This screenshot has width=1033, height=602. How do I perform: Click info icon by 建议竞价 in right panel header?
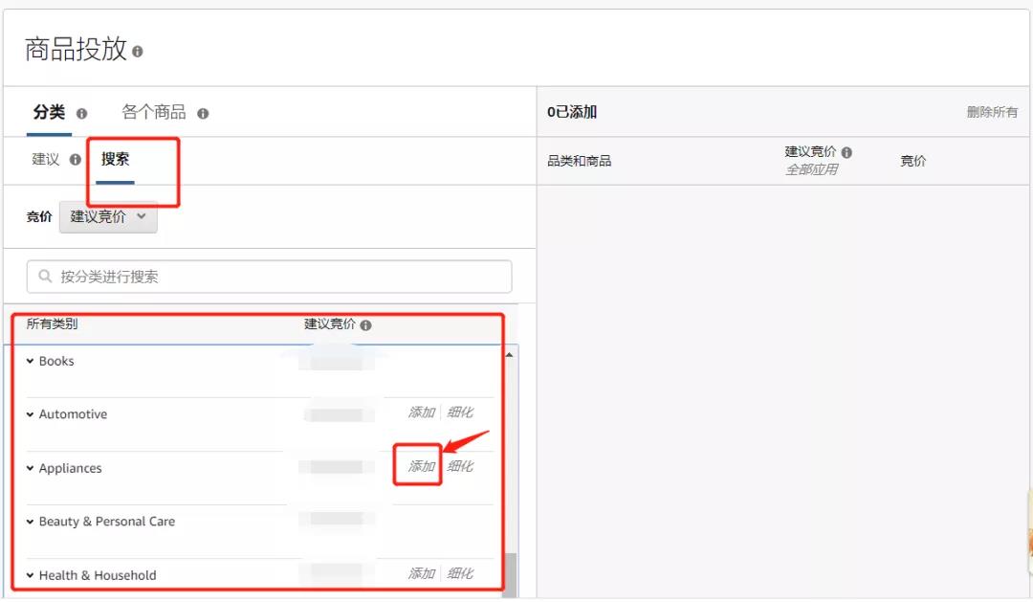[846, 152]
